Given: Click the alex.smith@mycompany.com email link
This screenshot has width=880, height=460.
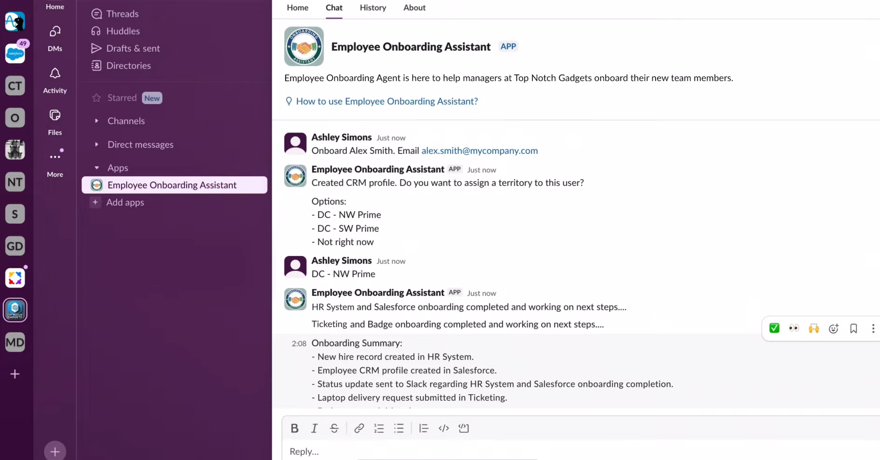Looking at the screenshot, I should coord(480,151).
